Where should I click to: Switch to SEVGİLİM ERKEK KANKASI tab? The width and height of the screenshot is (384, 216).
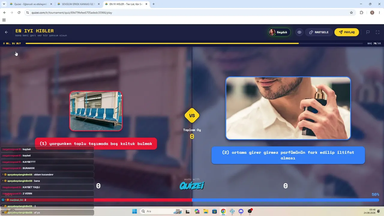tap(78, 4)
